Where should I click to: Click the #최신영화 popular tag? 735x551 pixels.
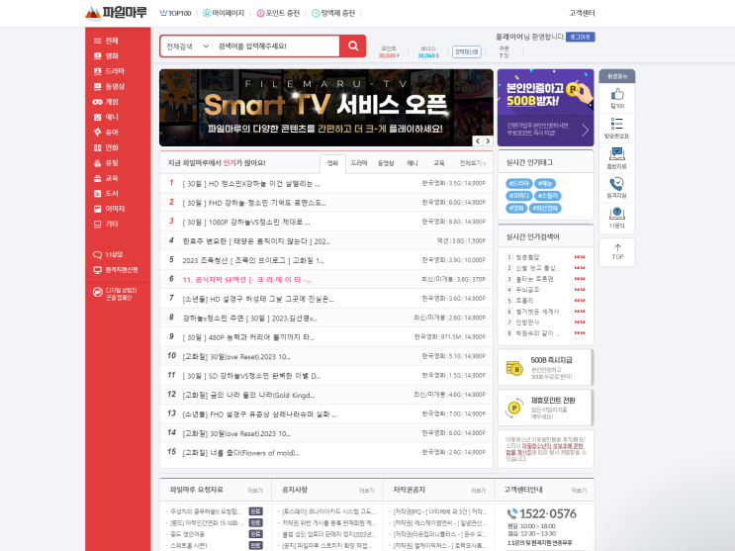[545, 208]
